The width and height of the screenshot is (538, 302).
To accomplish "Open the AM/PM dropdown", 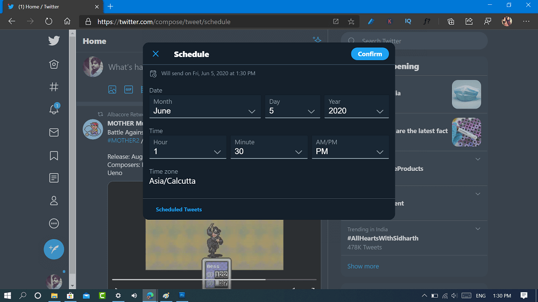I will (x=350, y=147).
